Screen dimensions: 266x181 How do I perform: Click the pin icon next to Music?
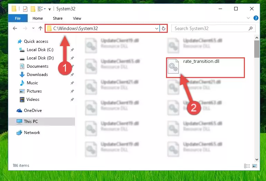(x=72, y=83)
